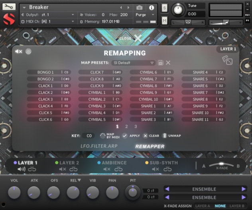Click the Map by MIDI icon
The height and width of the screenshot is (210, 252).
point(102,136)
